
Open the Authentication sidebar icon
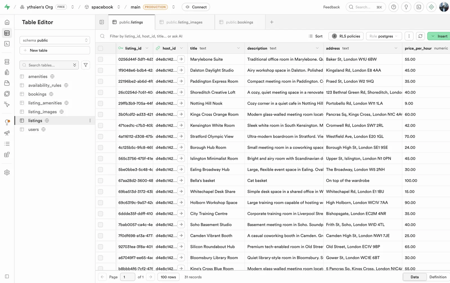pos(7,72)
